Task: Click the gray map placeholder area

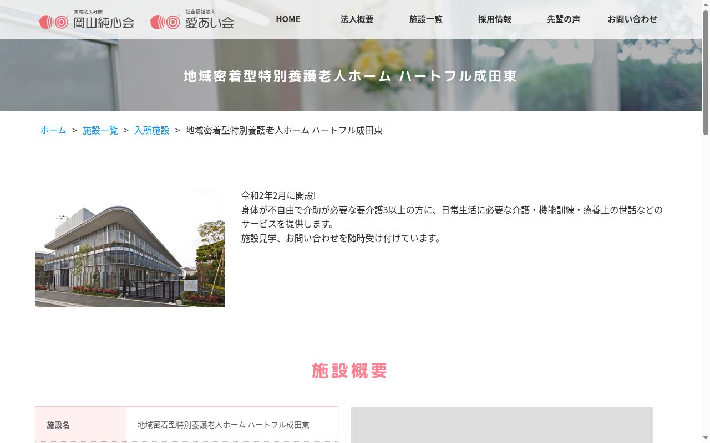Action: pos(502,425)
